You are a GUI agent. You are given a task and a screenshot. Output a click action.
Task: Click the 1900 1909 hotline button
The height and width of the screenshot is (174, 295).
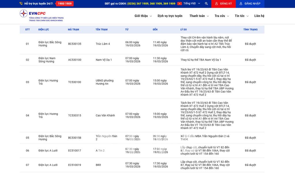click(65, 4)
